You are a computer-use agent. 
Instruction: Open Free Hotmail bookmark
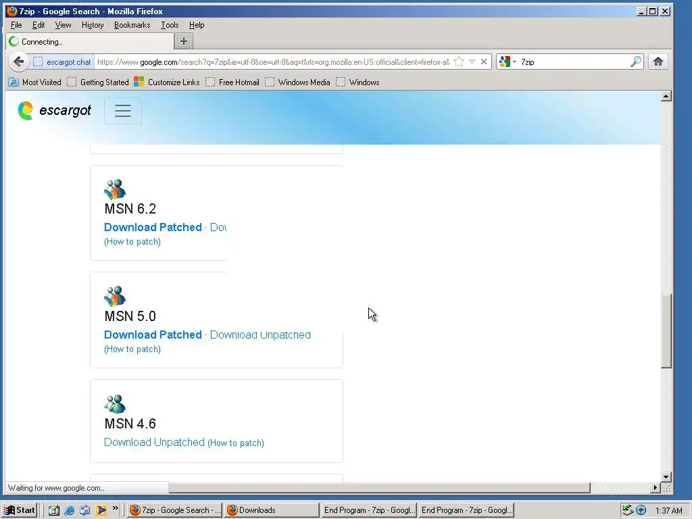click(232, 82)
